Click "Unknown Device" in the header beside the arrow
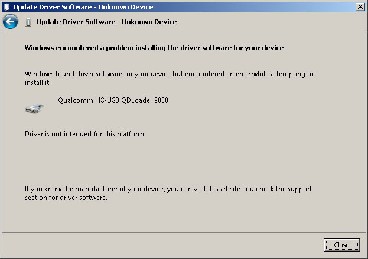The image size is (368, 259). tap(150, 22)
